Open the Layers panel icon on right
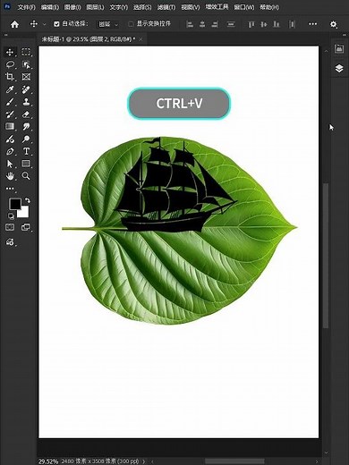This screenshot has width=349, height=465. click(339, 68)
